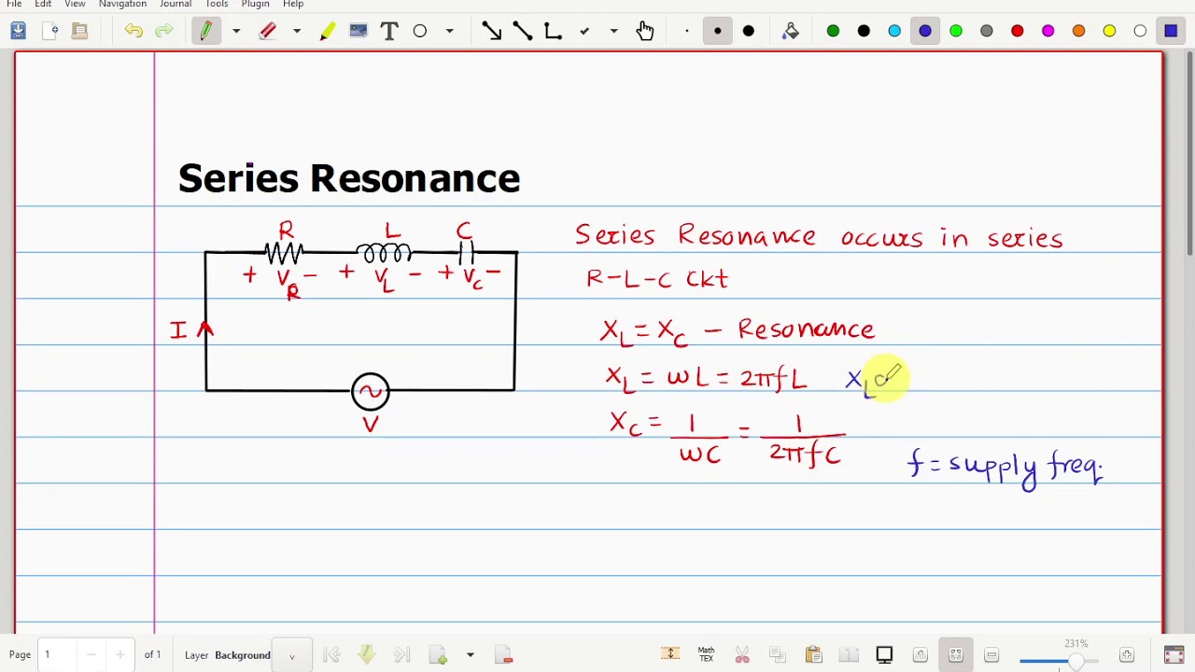Pick the black color swatch
Viewport: 1195px width, 672px height.
click(864, 31)
